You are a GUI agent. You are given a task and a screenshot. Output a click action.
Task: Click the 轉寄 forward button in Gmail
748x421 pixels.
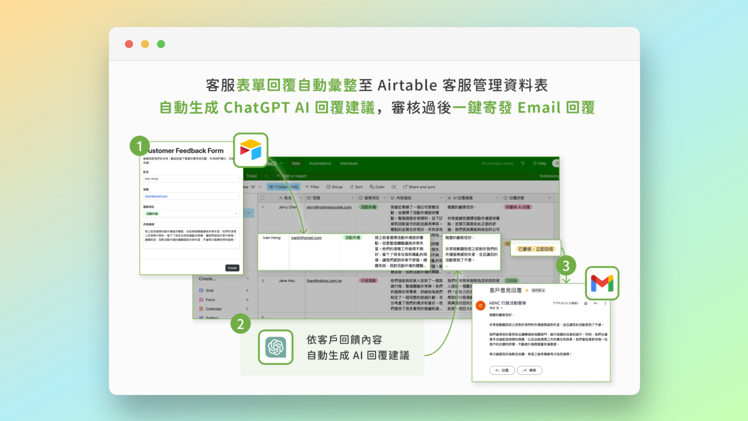point(530,370)
